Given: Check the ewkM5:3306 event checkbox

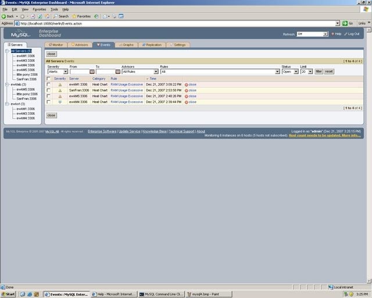Looking at the screenshot, I should tap(48, 96).
